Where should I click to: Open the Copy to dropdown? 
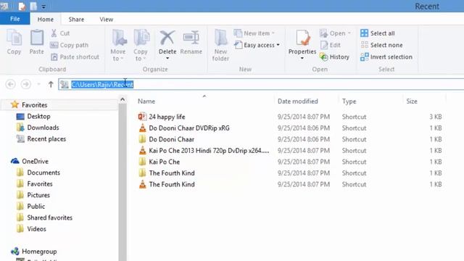coord(141,45)
